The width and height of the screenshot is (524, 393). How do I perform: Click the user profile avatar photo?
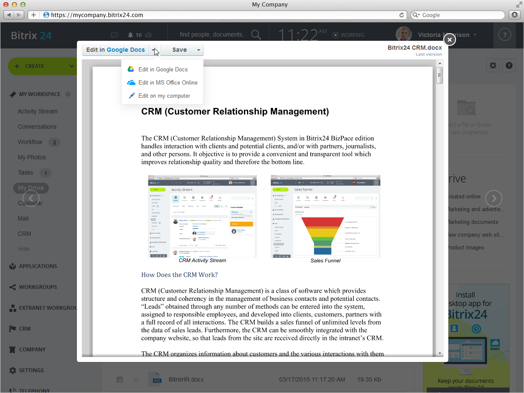[x=403, y=35]
